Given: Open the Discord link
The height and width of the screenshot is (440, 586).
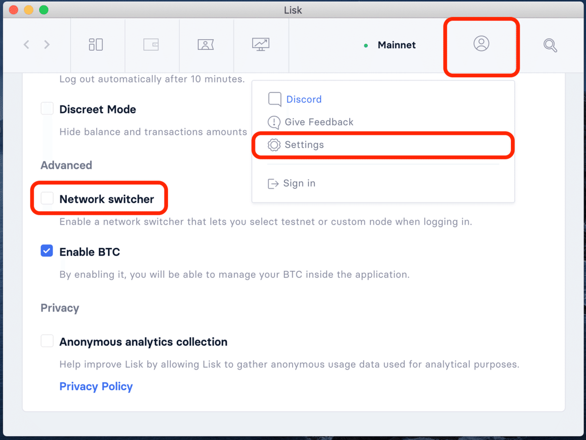Looking at the screenshot, I should click(304, 100).
